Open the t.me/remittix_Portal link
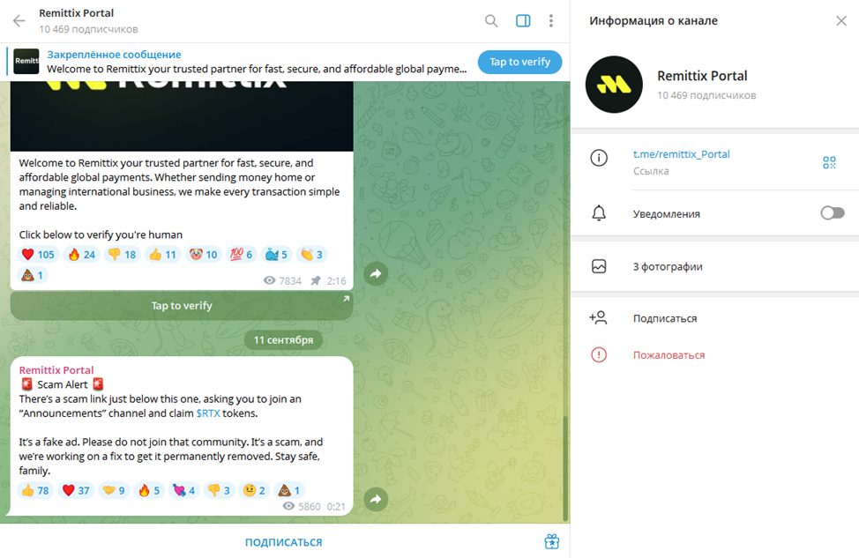The image size is (859, 558). point(681,154)
